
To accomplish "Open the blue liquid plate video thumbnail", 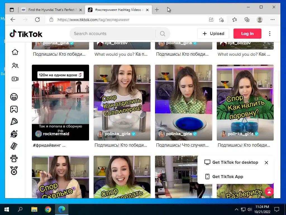I will click(x=183, y=102).
